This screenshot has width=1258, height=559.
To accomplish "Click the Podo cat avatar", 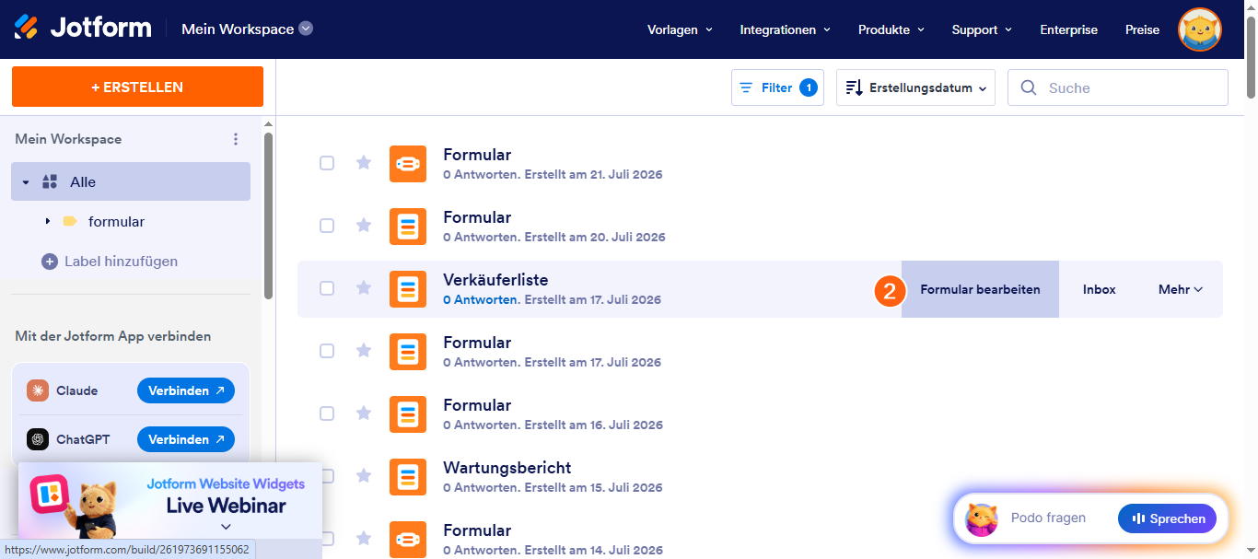I will [982, 518].
